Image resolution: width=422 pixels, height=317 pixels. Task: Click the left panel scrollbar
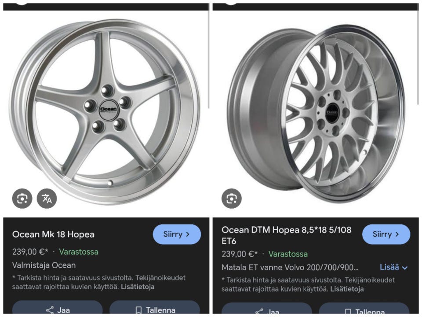[208, 57]
